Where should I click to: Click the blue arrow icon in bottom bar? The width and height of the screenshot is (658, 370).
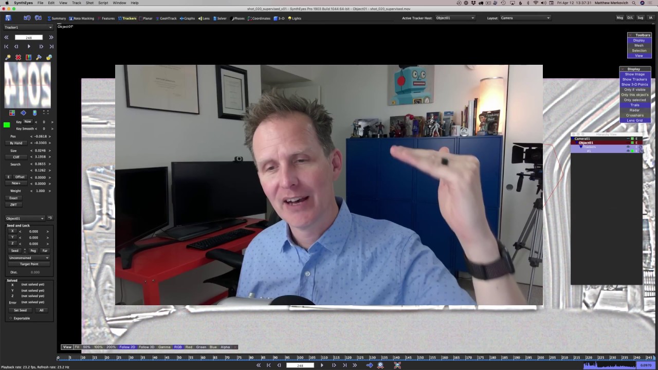click(369, 365)
